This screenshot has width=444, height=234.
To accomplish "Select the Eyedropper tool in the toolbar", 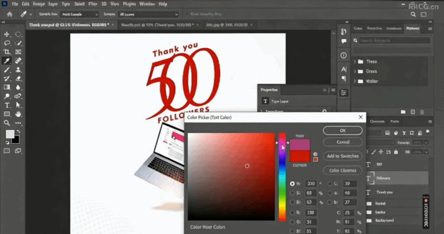I will pos(7,61).
